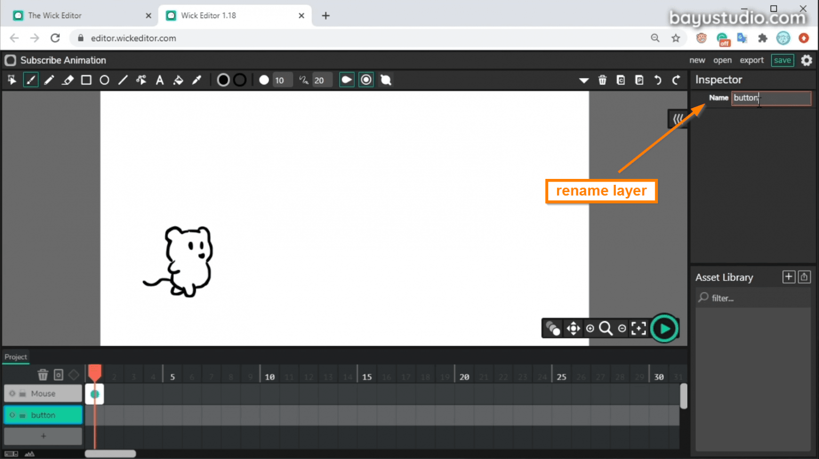Click the 'open' project menu item
Image resolution: width=819 pixels, height=459 pixels.
(x=722, y=60)
